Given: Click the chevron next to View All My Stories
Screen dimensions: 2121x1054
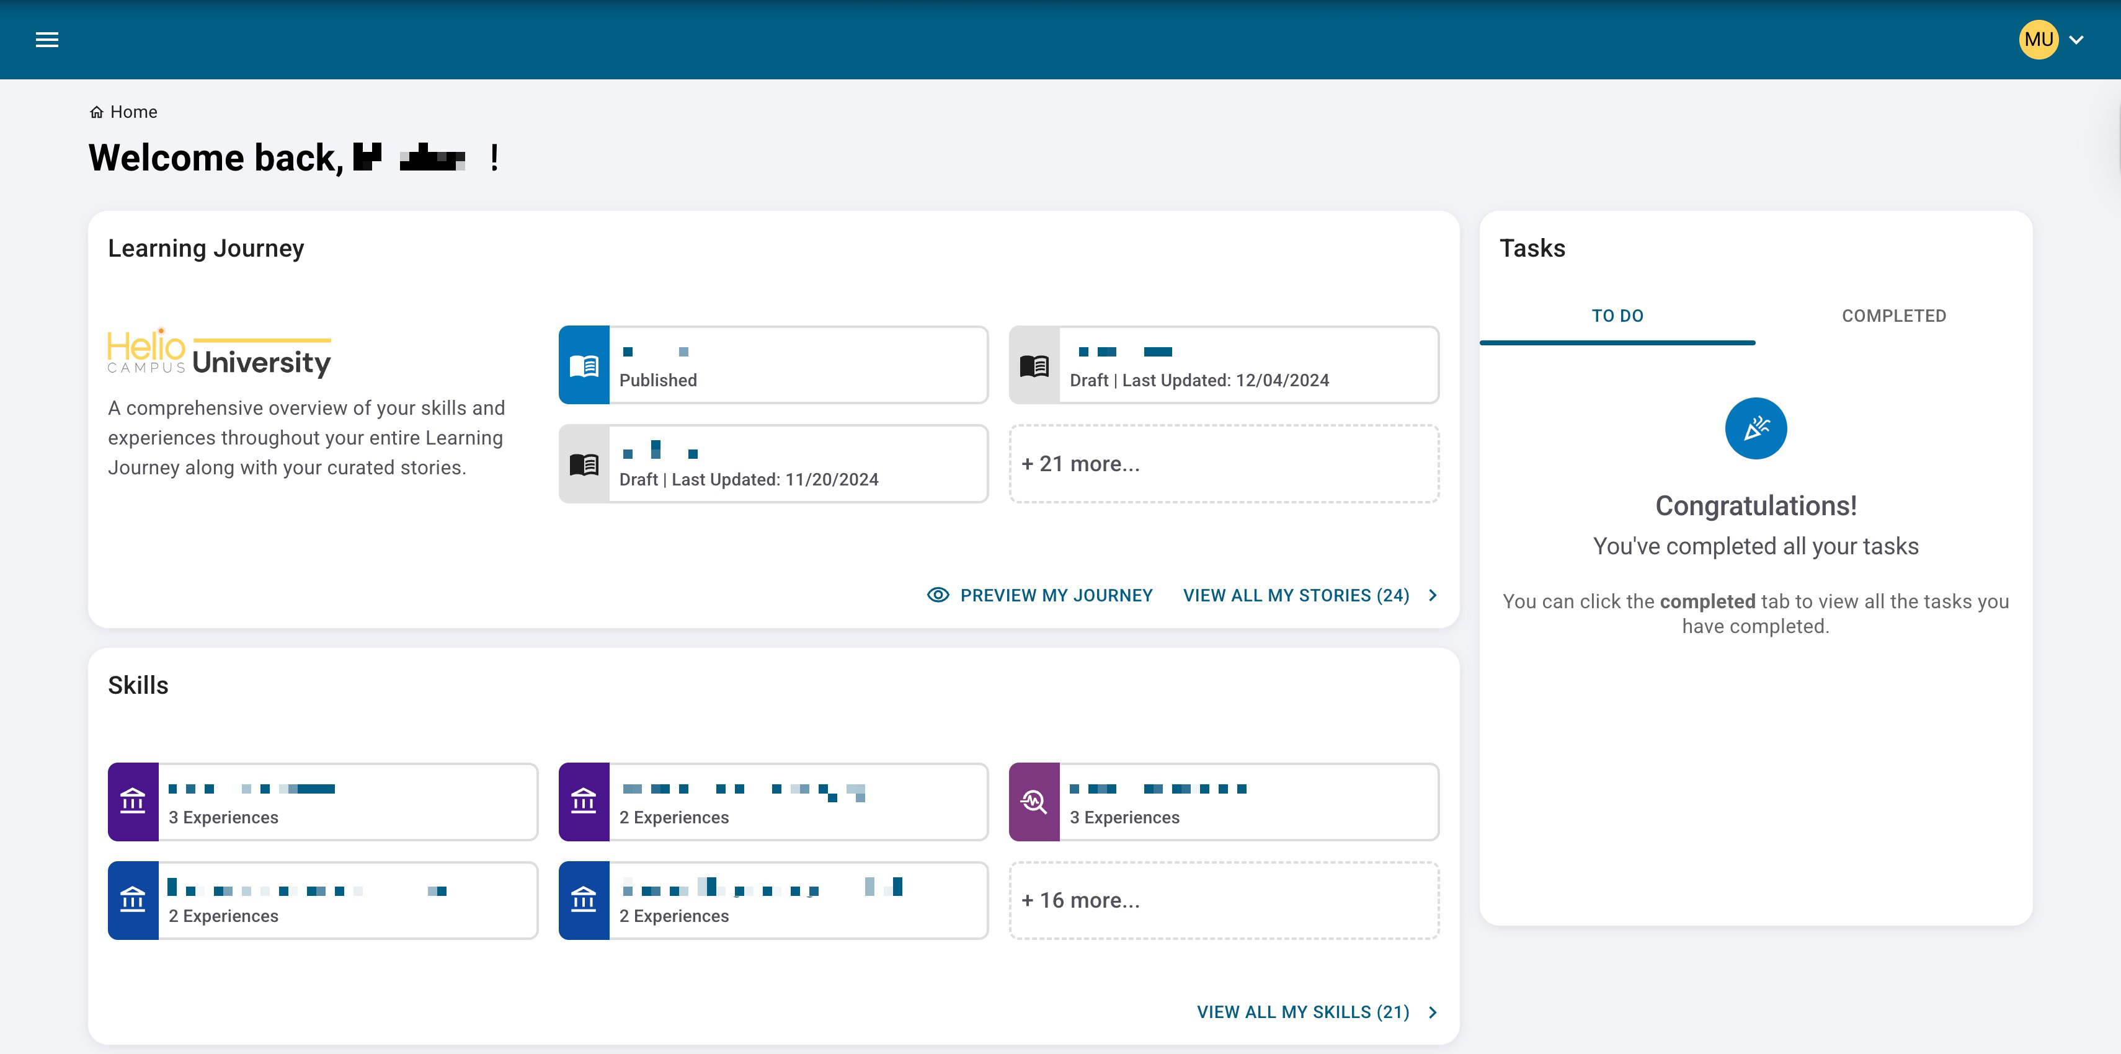Looking at the screenshot, I should [x=1433, y=595].
